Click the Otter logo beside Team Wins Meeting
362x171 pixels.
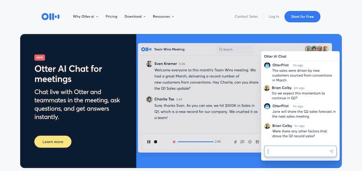click(146, 49)
